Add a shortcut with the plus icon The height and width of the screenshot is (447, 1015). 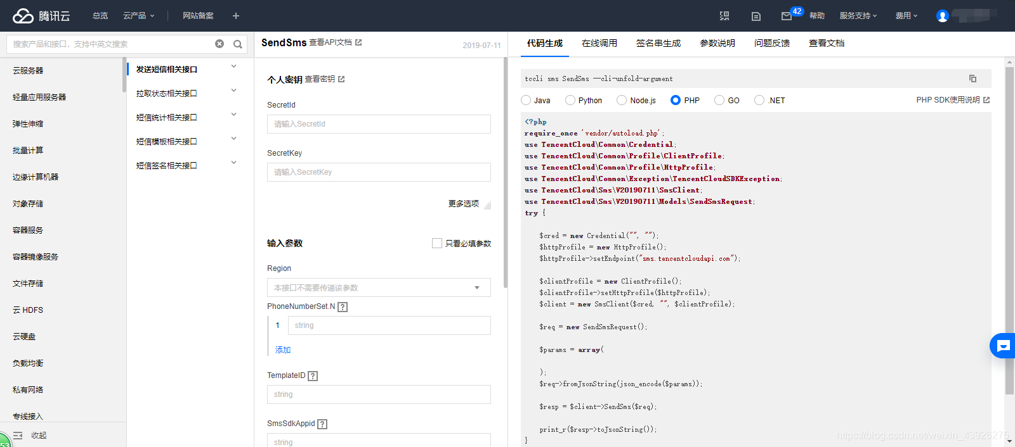[x=236, y=16]
